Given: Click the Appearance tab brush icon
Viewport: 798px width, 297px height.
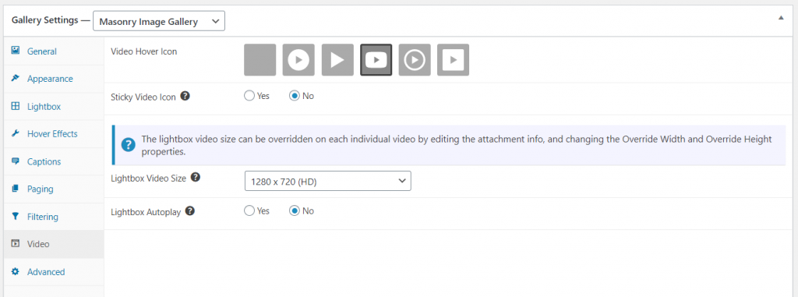Looking at the screenshot, I should pos(16,78).
